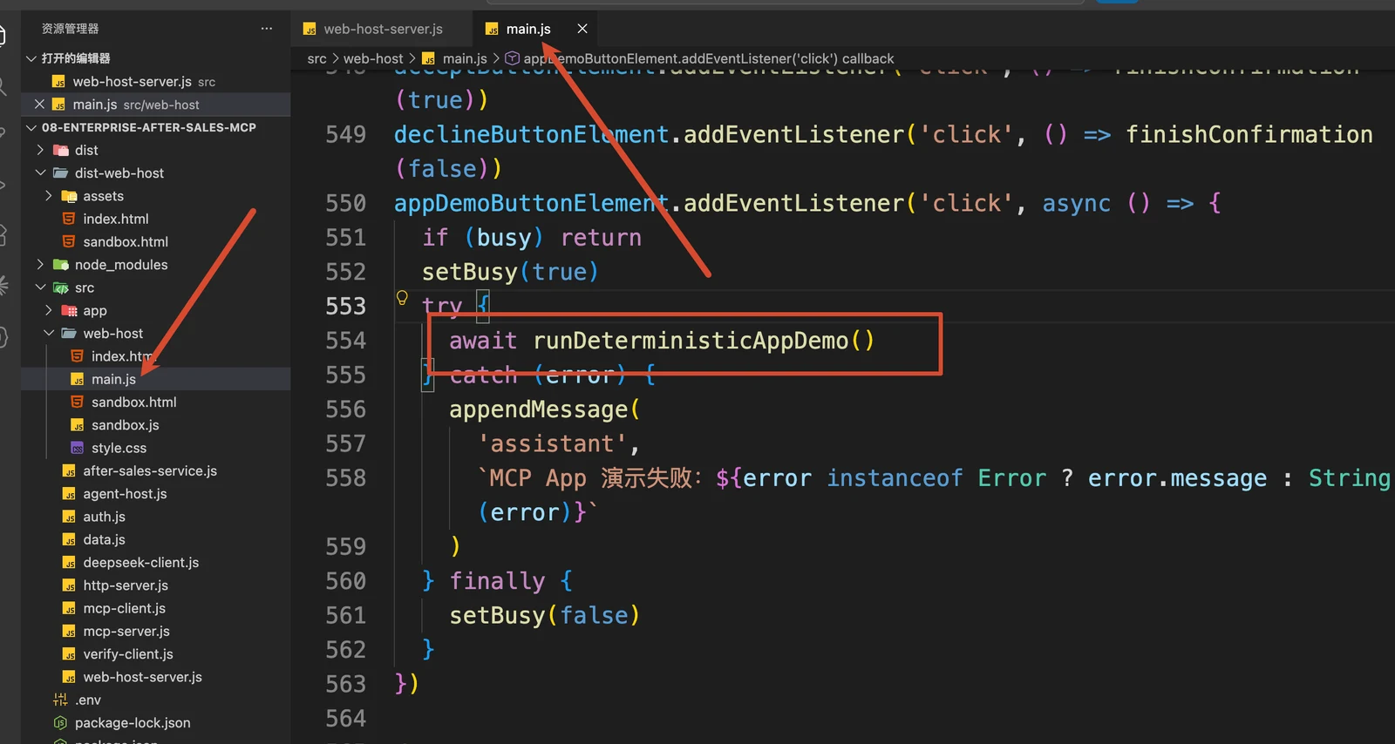Collapse the src folder

tap(40, 287)
